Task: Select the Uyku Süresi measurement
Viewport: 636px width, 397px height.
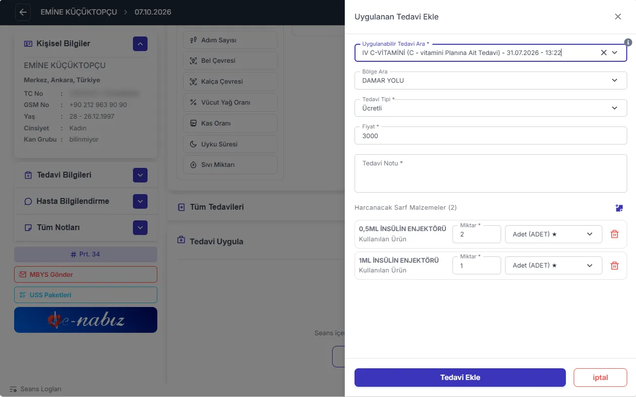Action: point(230,144)
